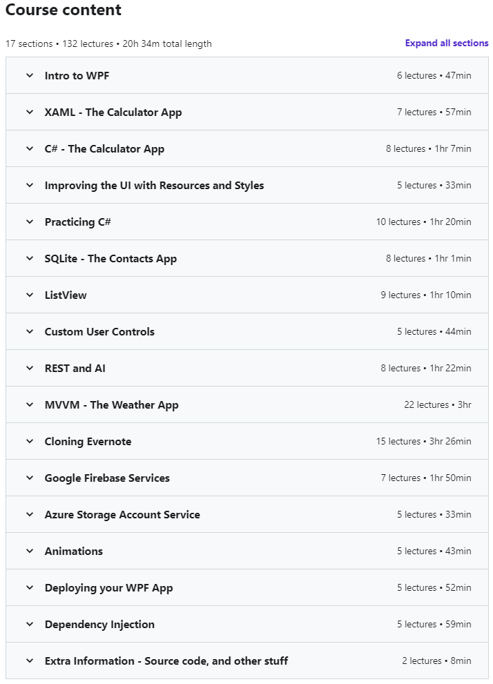Viewport: 493px width, 684px height.
Task: Open the C# - The Calculator App section
Action: coord(104,148)
